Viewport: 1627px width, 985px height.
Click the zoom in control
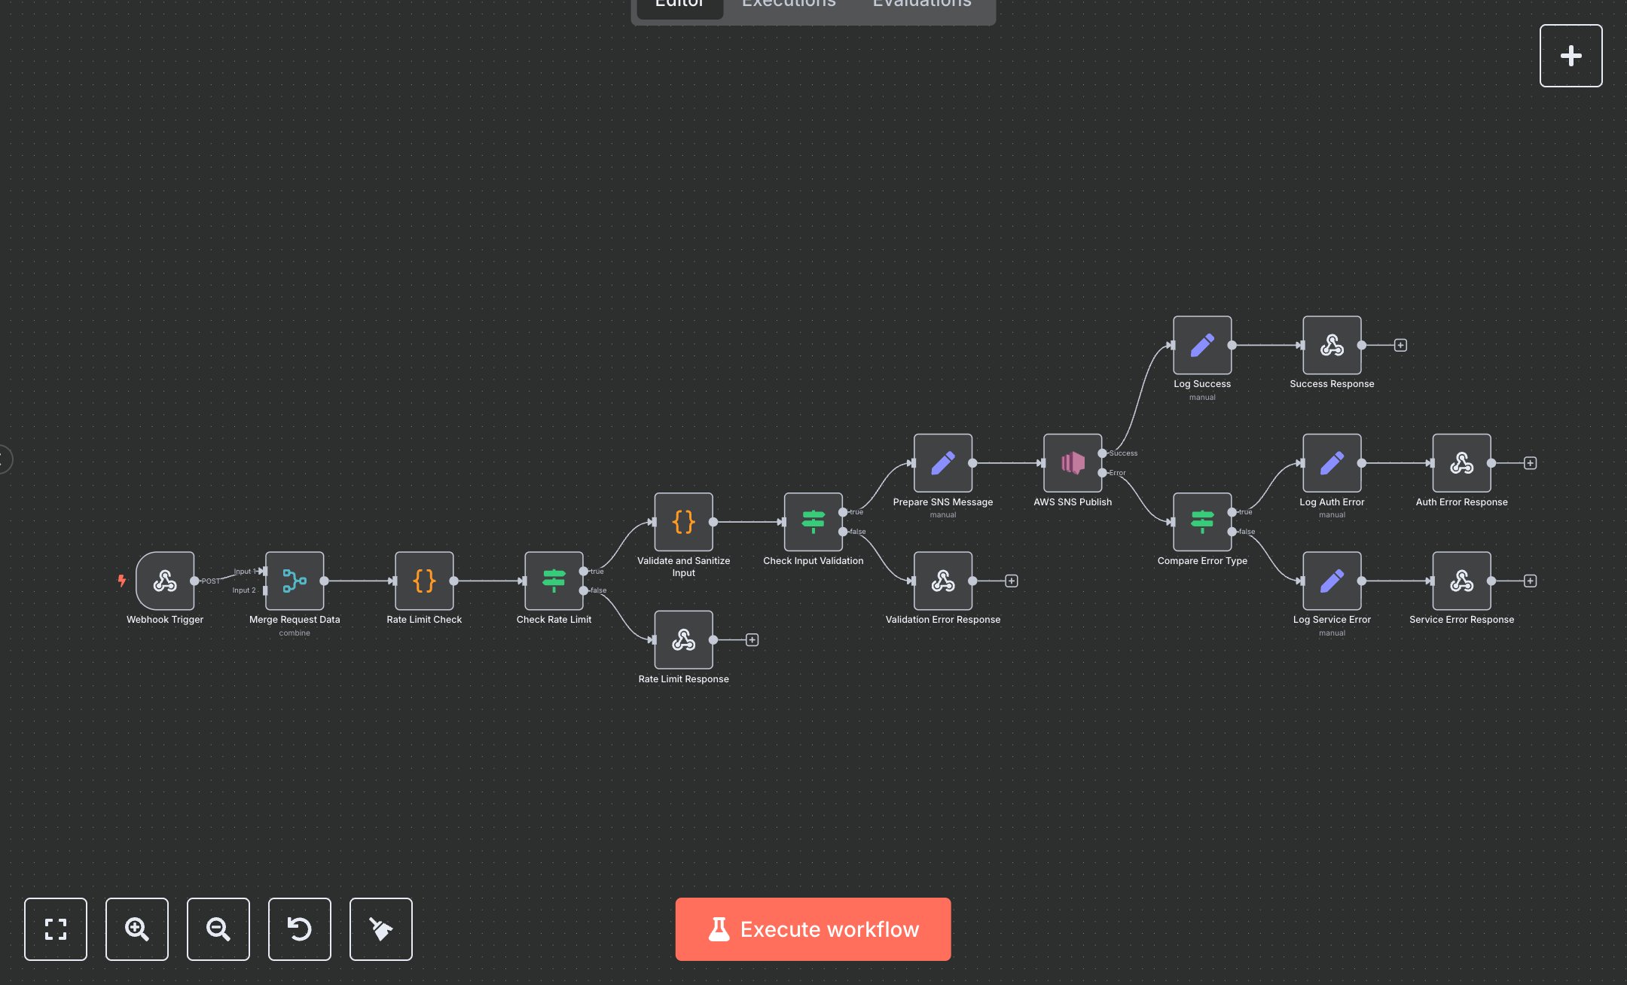point(136,929)
